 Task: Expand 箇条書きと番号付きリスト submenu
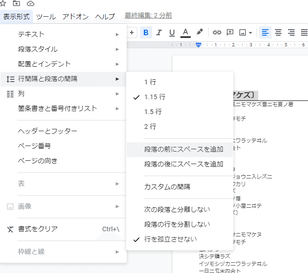64,109
